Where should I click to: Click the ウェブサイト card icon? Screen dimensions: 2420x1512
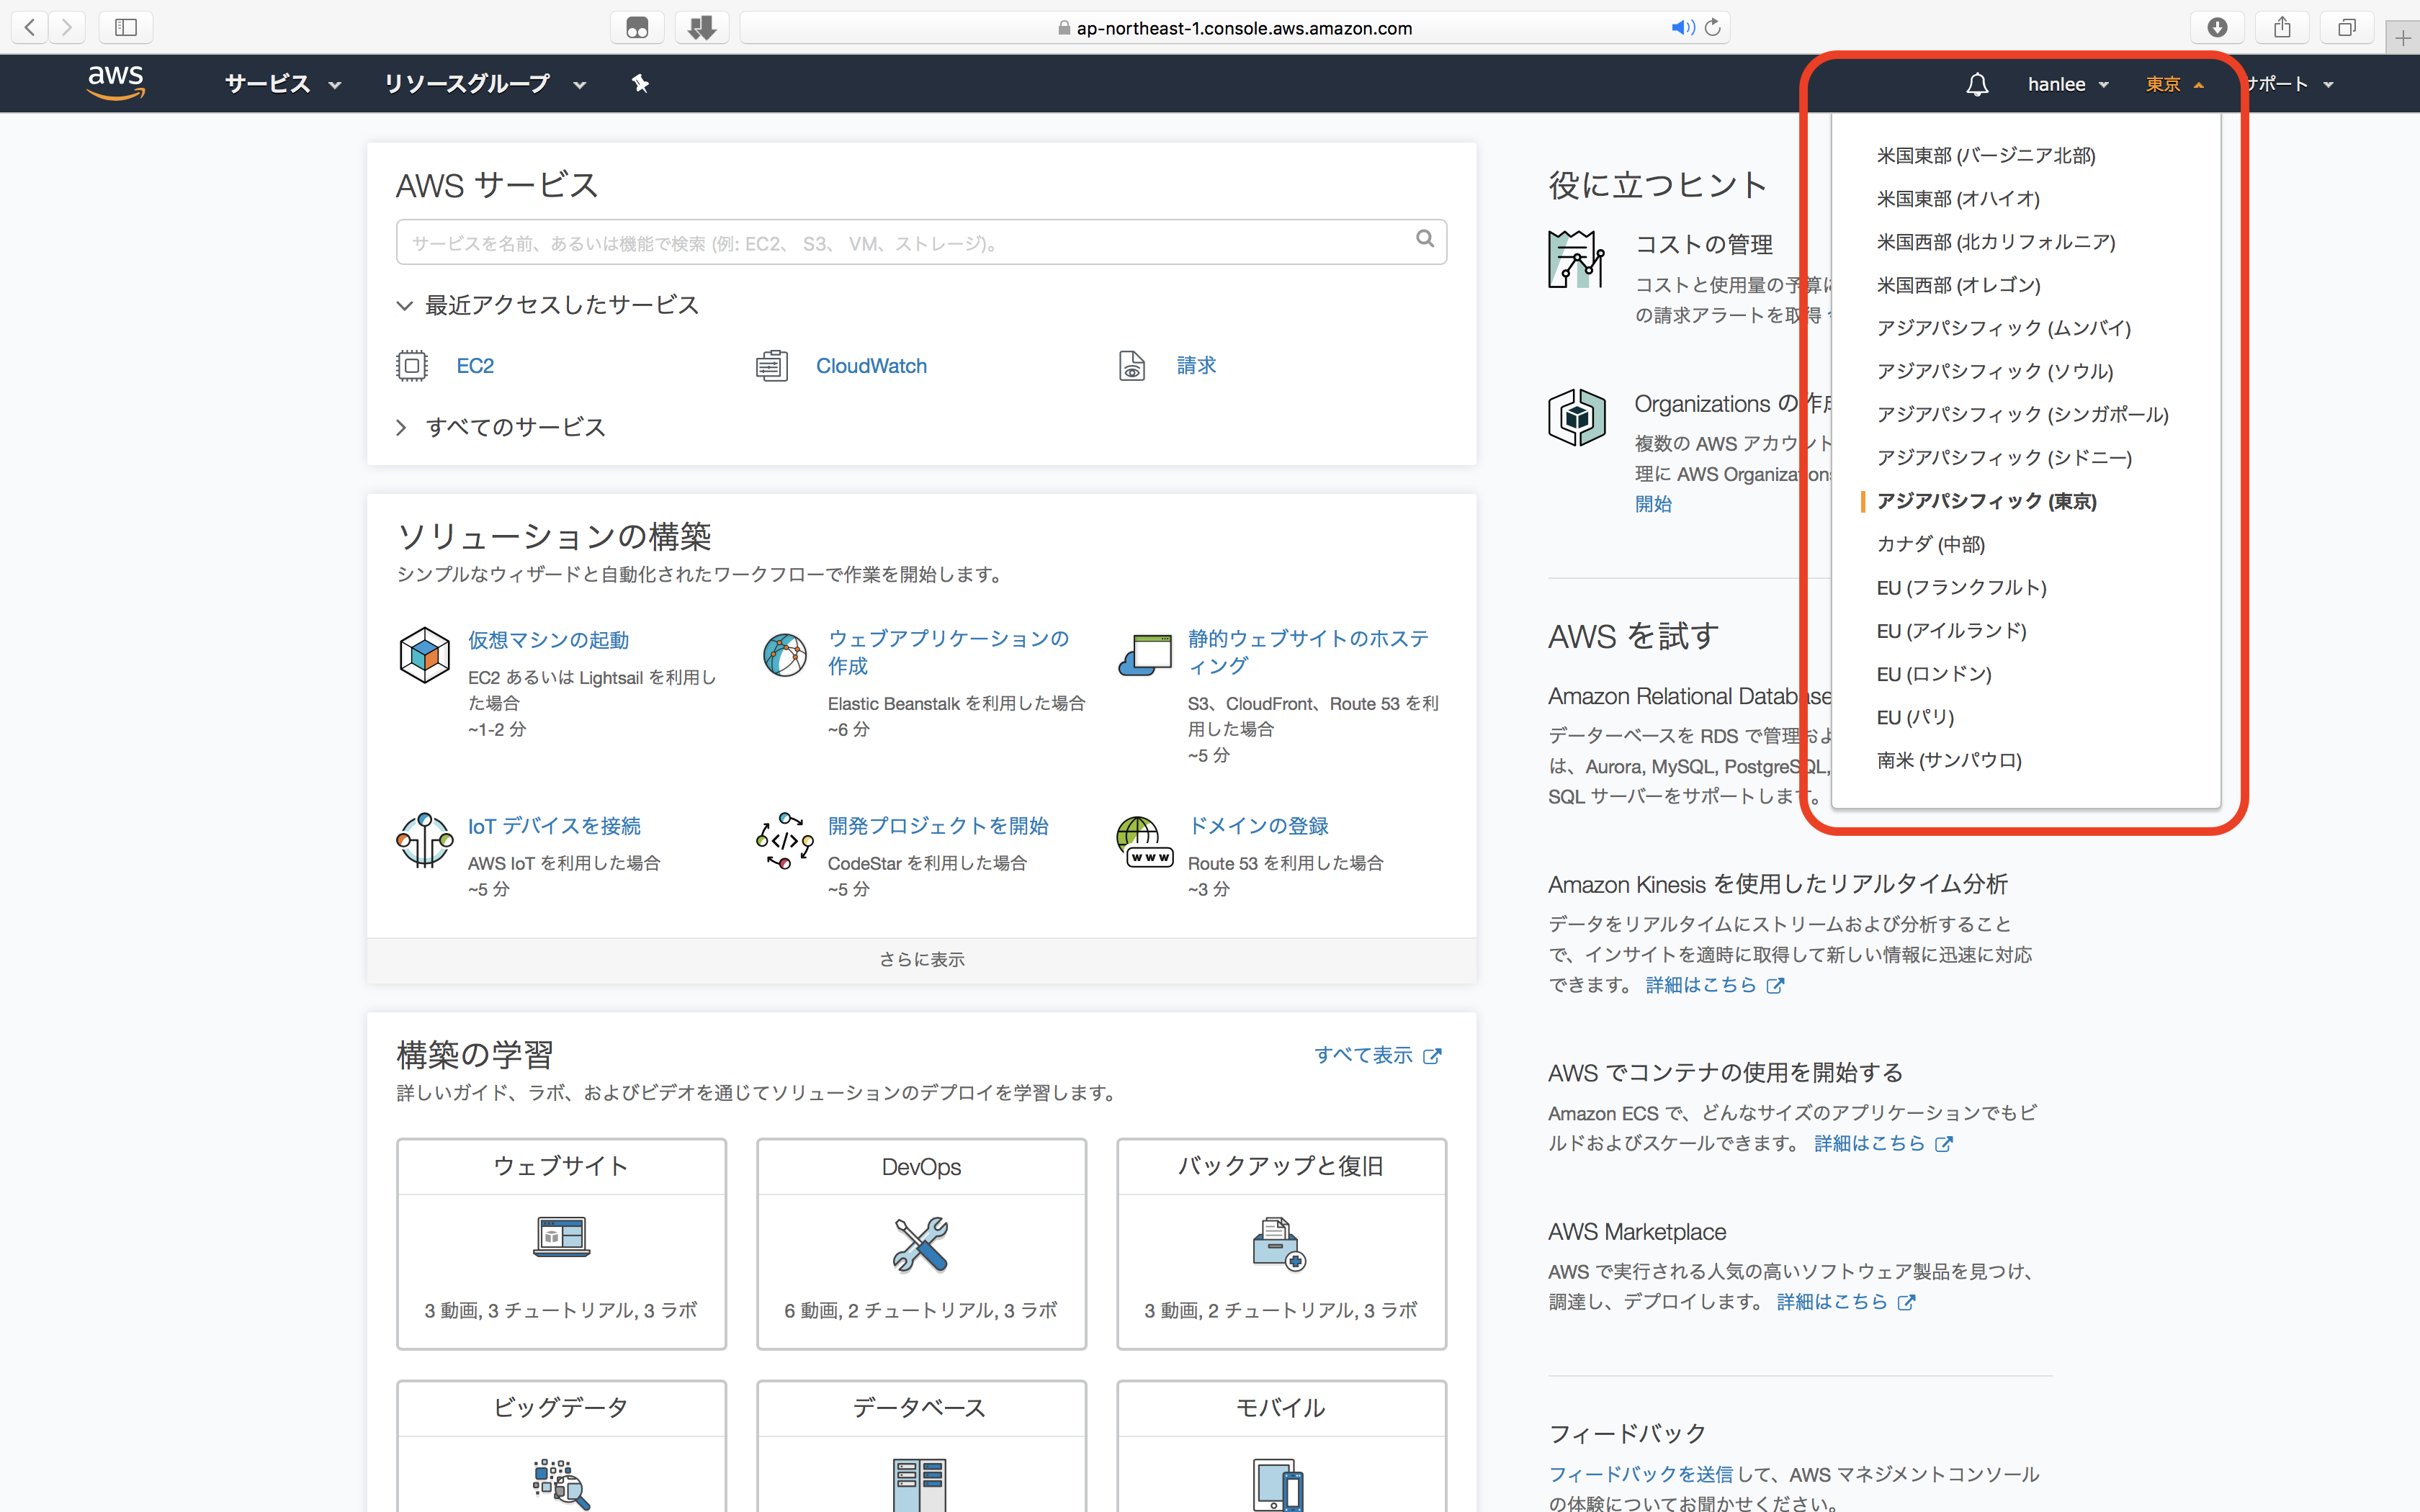tap(562, 1237)
